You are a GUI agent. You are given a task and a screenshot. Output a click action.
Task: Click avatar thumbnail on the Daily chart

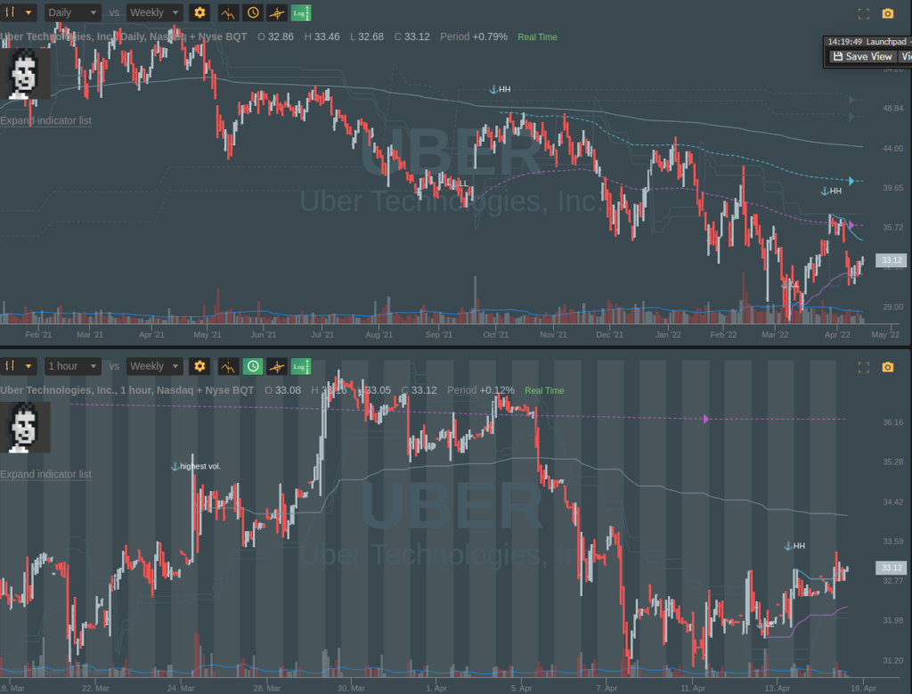tap(24, 74)
